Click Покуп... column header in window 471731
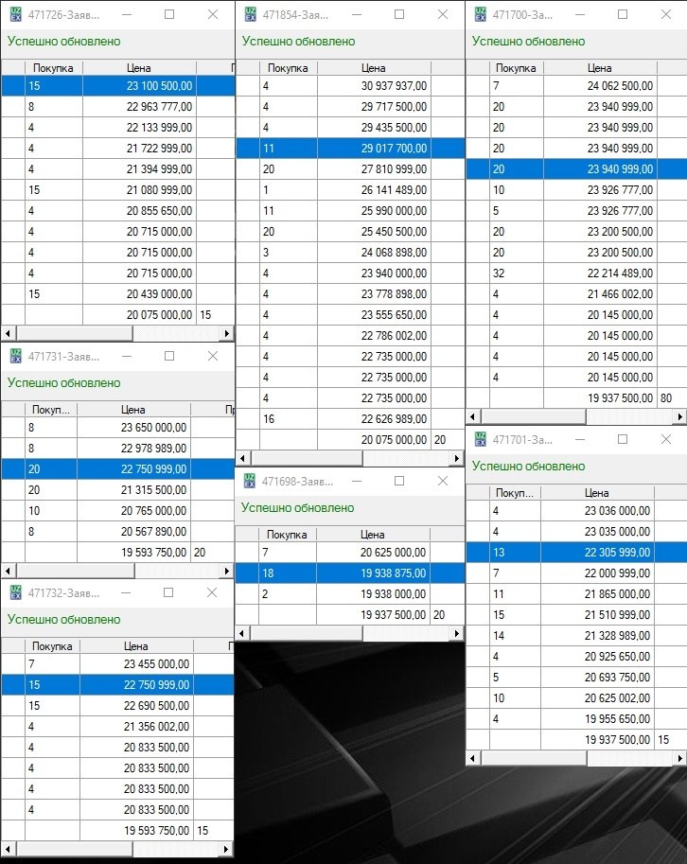The image size is (687, 864). pyautogui.click(x=51, y=410)
